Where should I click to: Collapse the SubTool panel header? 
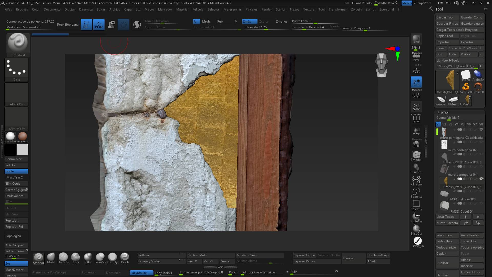click(443, 113)
